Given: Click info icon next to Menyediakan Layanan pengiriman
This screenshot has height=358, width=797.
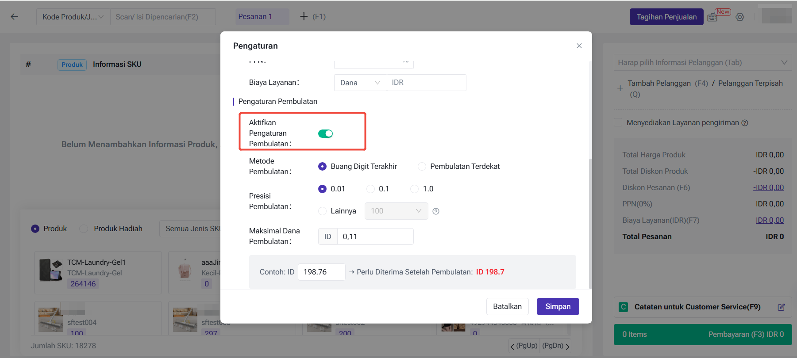Looking at the screenshot, I should (x=745, y=123).
